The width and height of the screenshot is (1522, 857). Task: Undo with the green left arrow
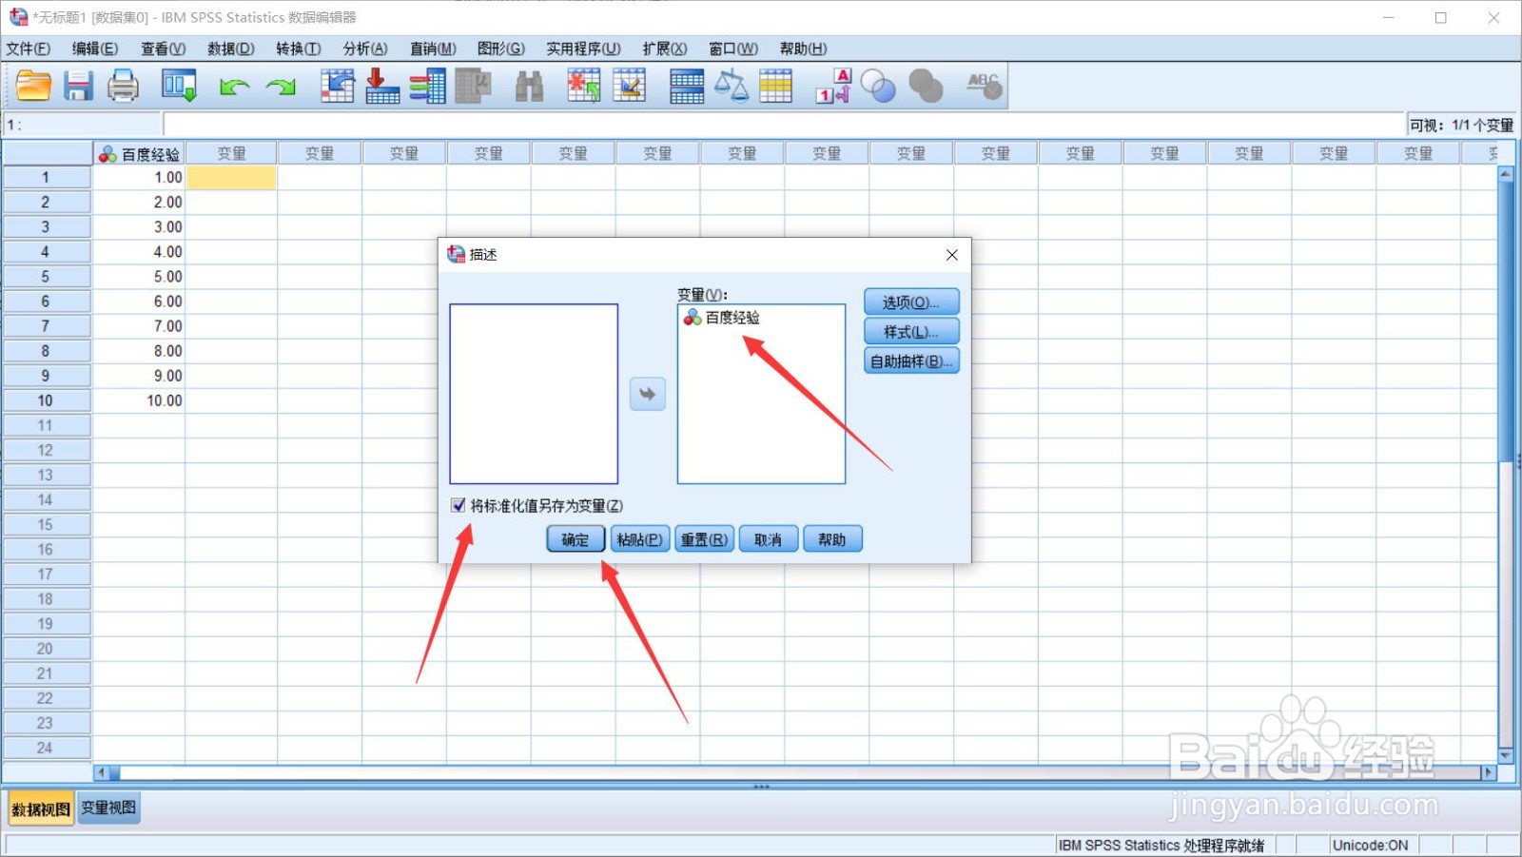[x=234, y=87]
